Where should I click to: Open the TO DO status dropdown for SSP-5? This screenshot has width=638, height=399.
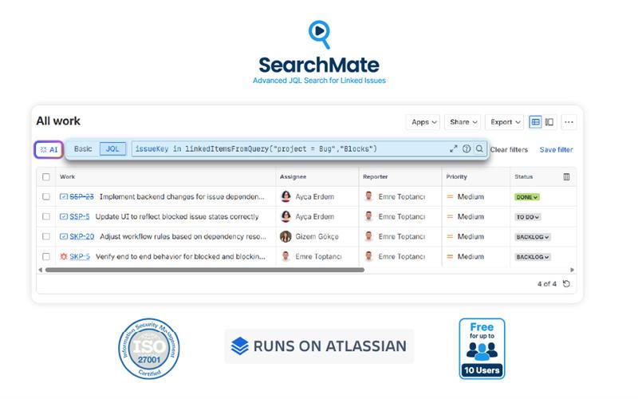point(528,217)
